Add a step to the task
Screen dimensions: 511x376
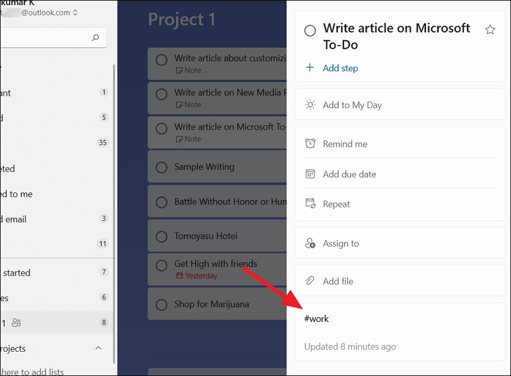340,68
